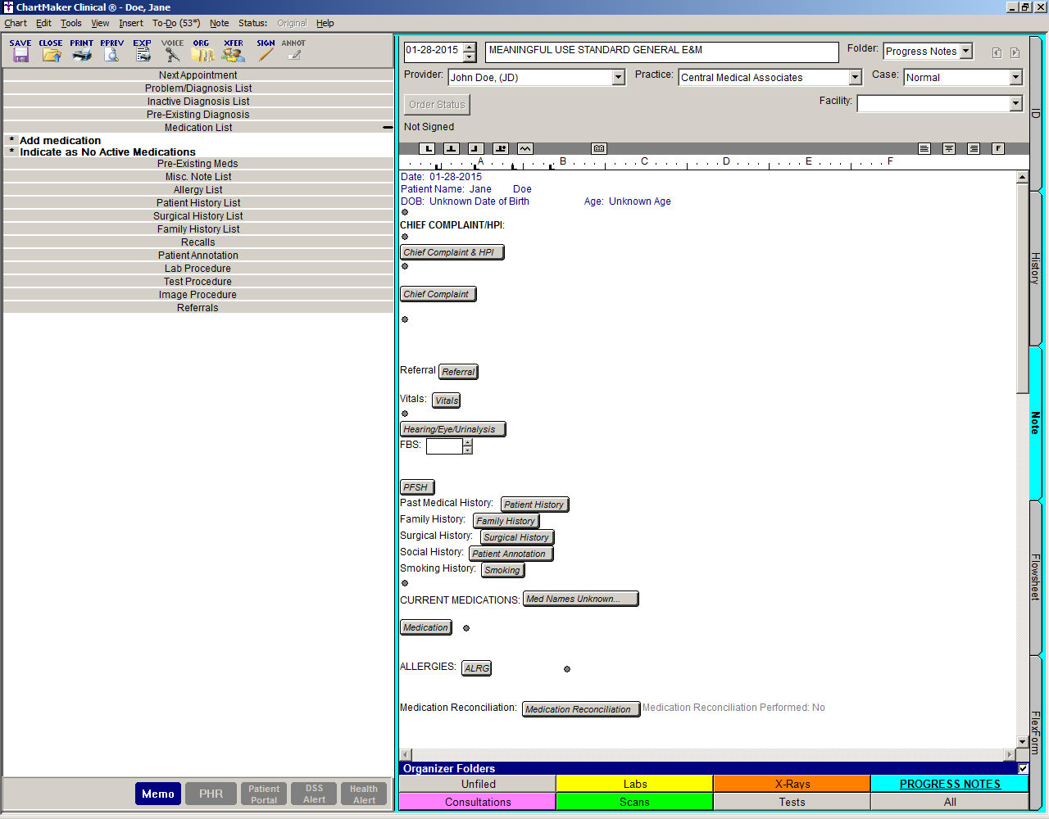Open the To-Do (53*) menu
1049x819 pixels.
pos(176,23)
